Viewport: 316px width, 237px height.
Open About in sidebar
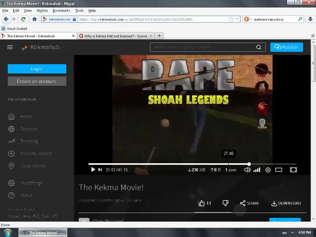pyautogui.click(x=26, y=195)
